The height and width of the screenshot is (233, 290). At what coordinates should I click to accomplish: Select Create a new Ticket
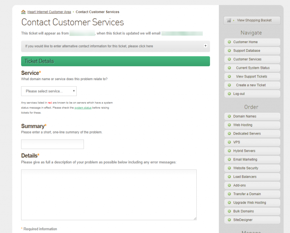click(251, 85)
